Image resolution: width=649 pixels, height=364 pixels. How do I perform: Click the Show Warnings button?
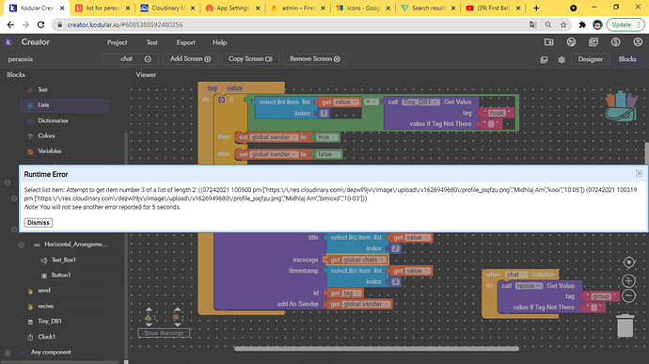(164, 333)
